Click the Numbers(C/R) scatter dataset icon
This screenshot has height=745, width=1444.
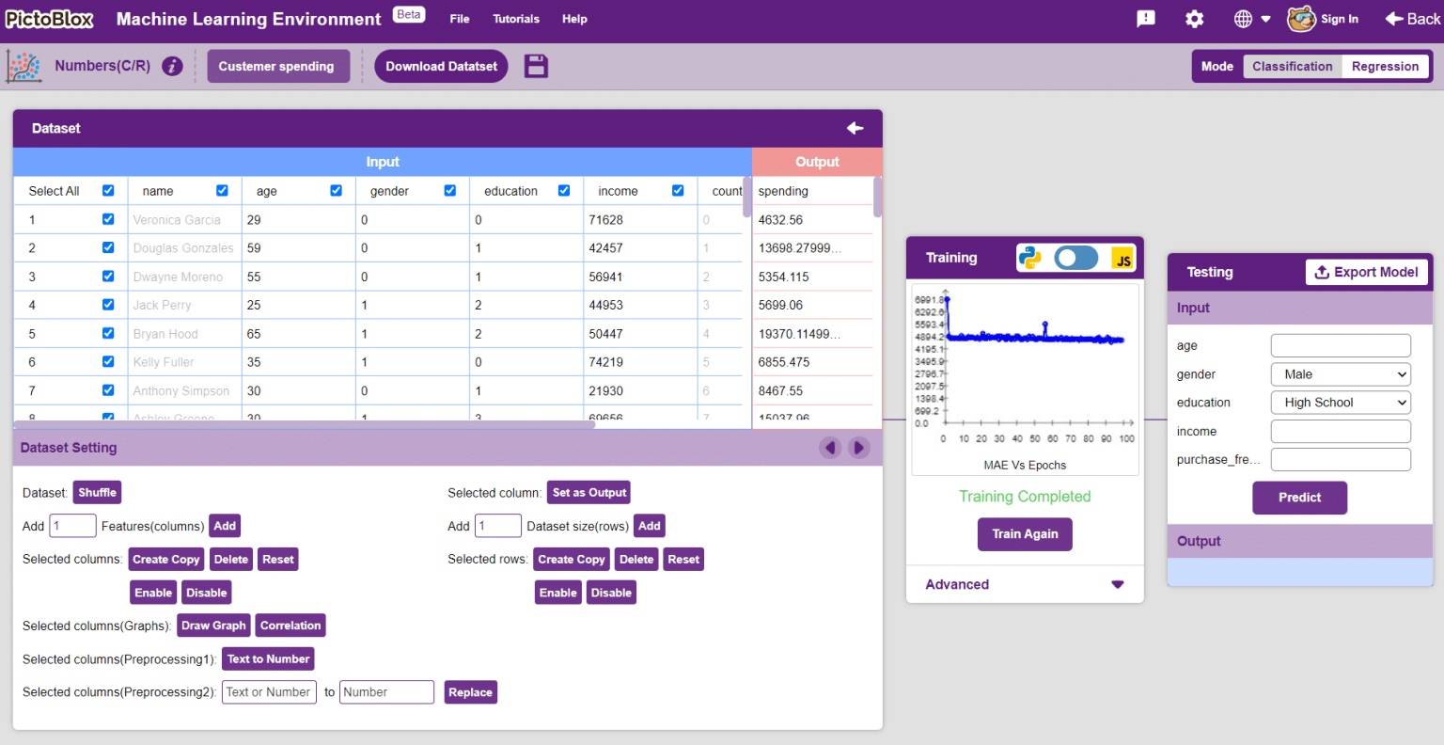point(25,66)
